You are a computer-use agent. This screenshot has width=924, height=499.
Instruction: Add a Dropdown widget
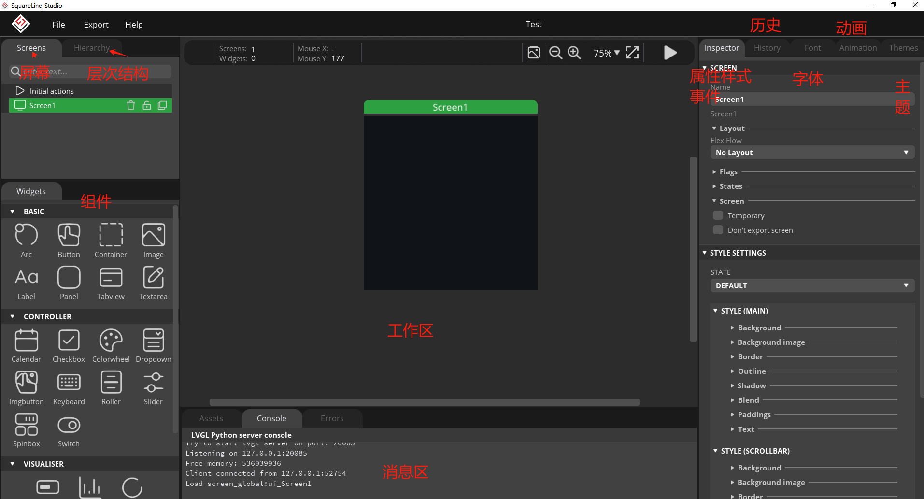[153, 345]
